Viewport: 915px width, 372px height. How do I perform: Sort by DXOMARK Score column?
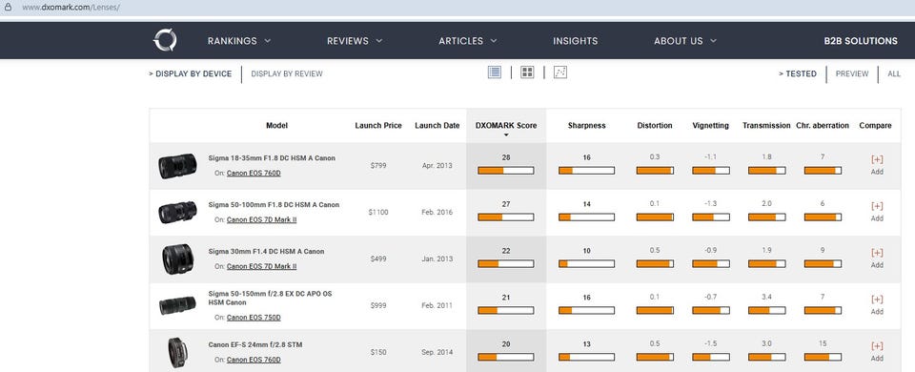click(506, 126)
